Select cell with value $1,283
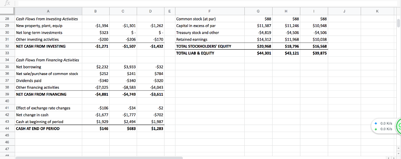 coord(150,129)
